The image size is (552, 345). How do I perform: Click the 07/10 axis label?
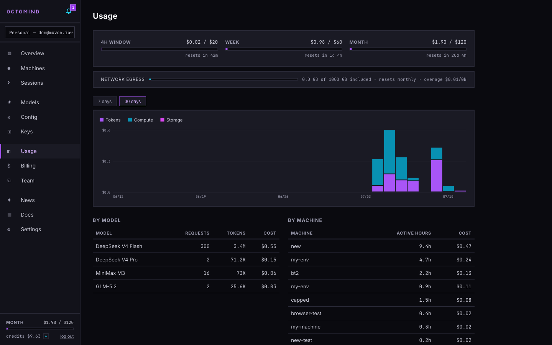pyautogui.click(x=448, y=197)
